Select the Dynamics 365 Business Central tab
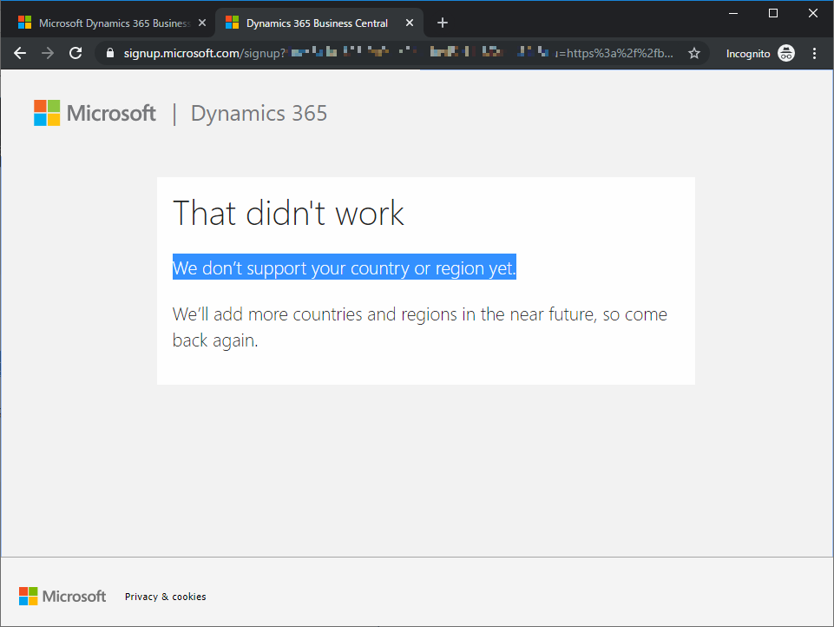This screenshot has width=834, height=627. (x=312, y=23)
